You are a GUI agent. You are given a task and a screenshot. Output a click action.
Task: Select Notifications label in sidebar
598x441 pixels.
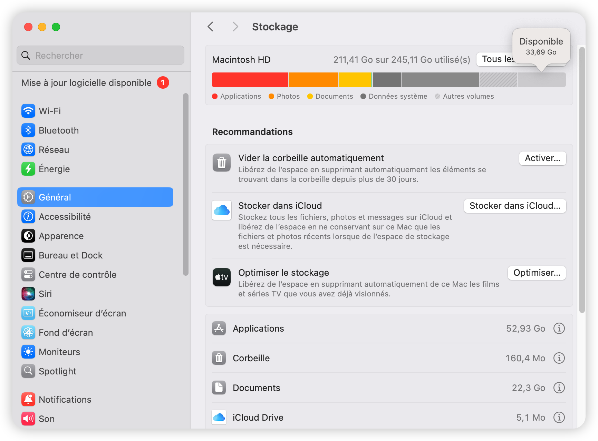(65, 400)
